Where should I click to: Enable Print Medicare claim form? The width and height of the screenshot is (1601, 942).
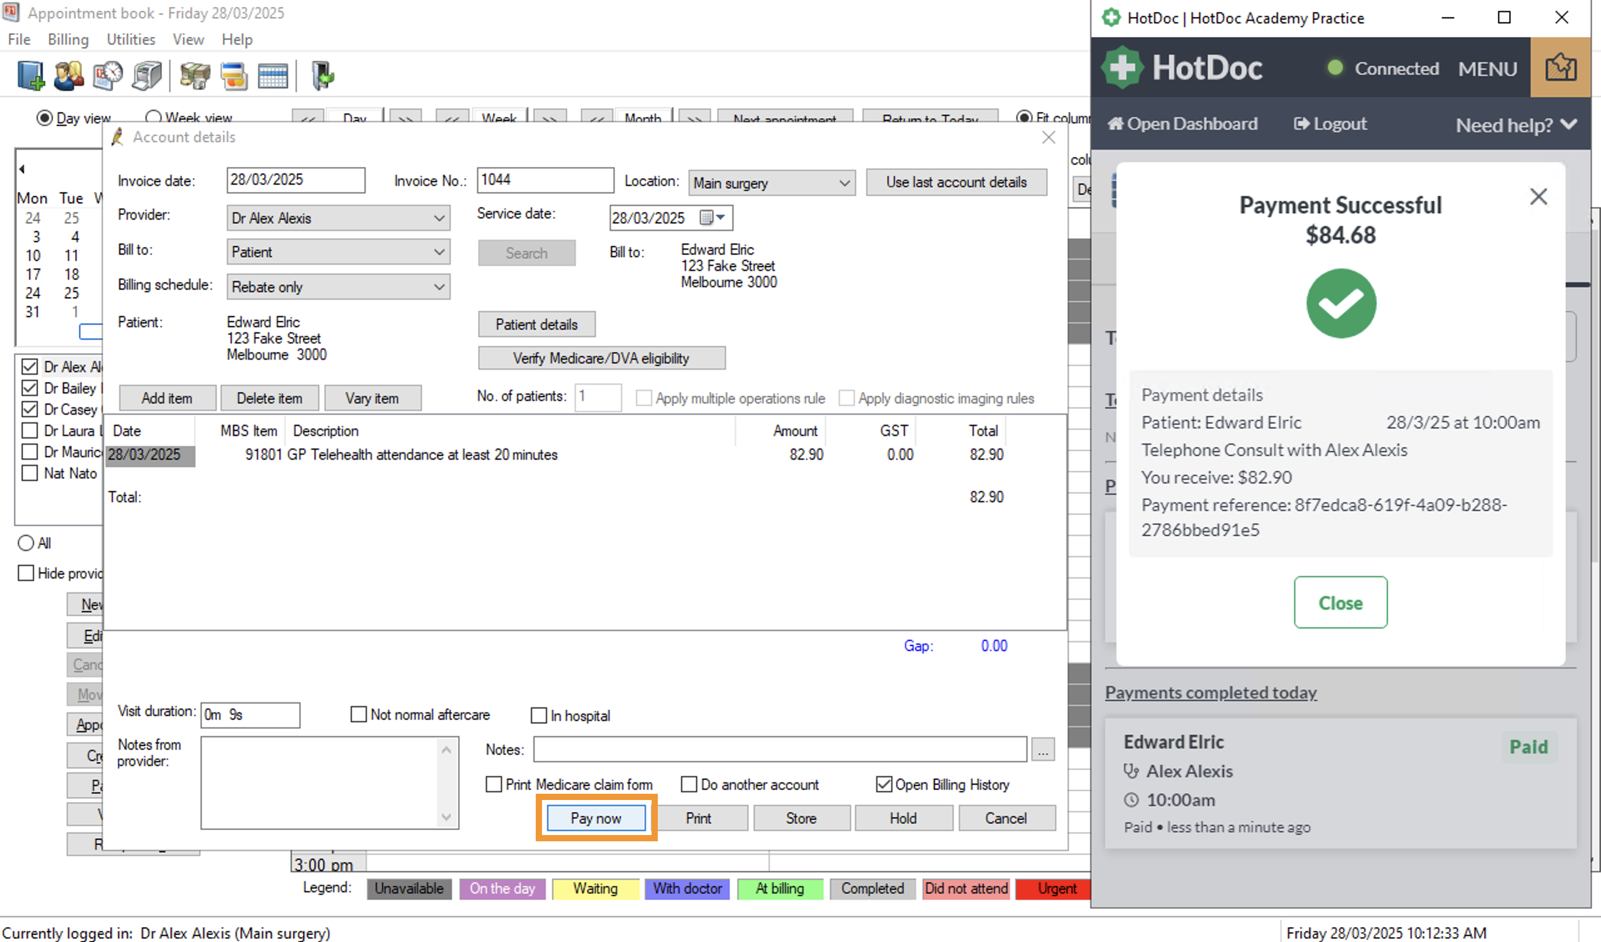point(494,784)
